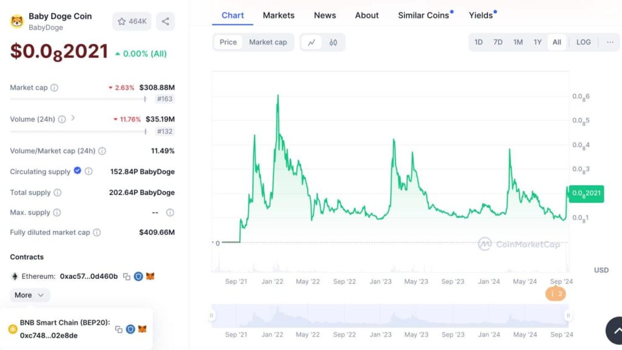Select the line chart style icon
The width and height of the screenshot is (622, 350).
click(312, 43)
